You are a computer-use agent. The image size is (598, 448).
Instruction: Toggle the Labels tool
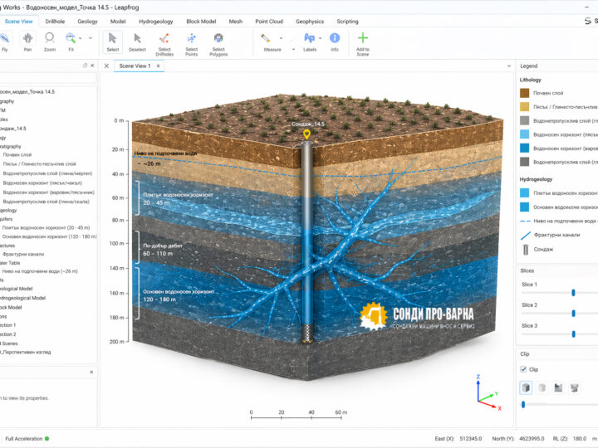309,42
